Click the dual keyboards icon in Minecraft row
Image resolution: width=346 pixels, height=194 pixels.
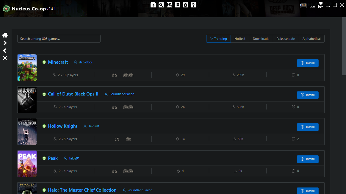coord(128,75)
